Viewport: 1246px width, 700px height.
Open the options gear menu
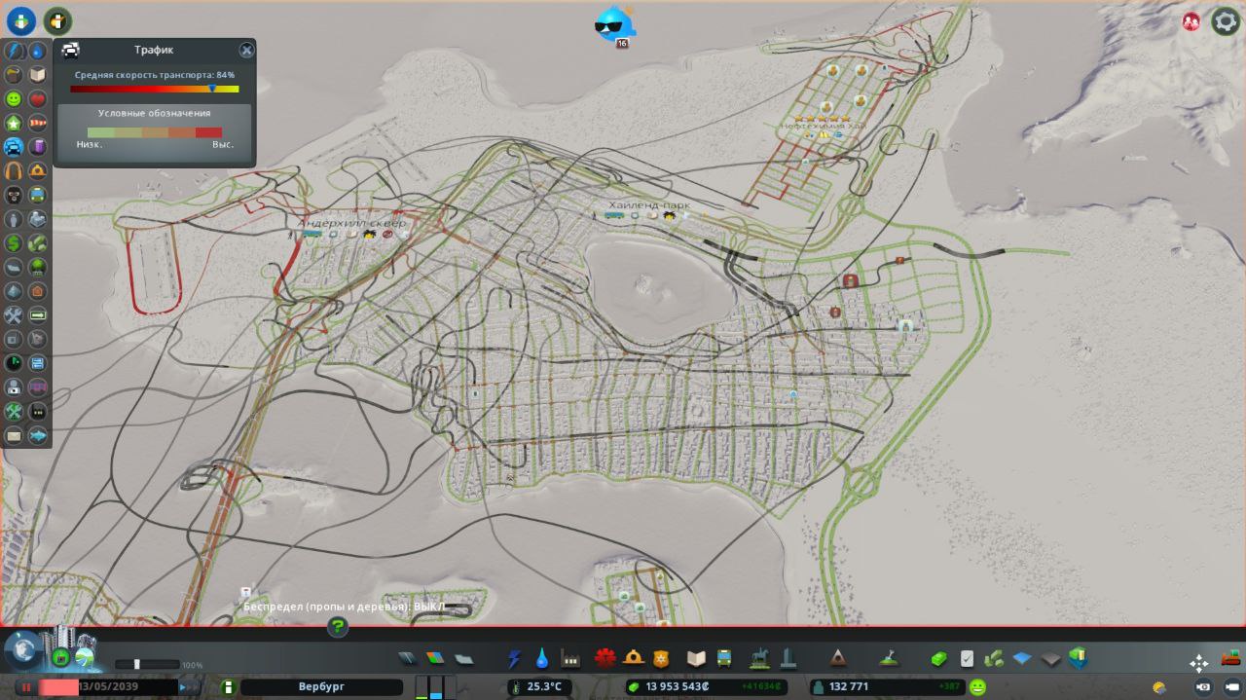[1226, 21]
